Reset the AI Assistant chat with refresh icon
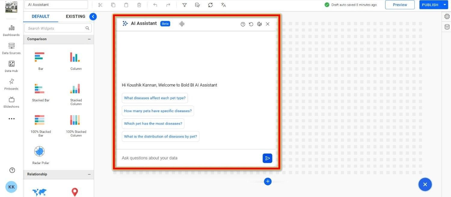 (x=251, y=24)
